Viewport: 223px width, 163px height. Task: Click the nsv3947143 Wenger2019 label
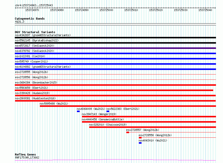99,114
